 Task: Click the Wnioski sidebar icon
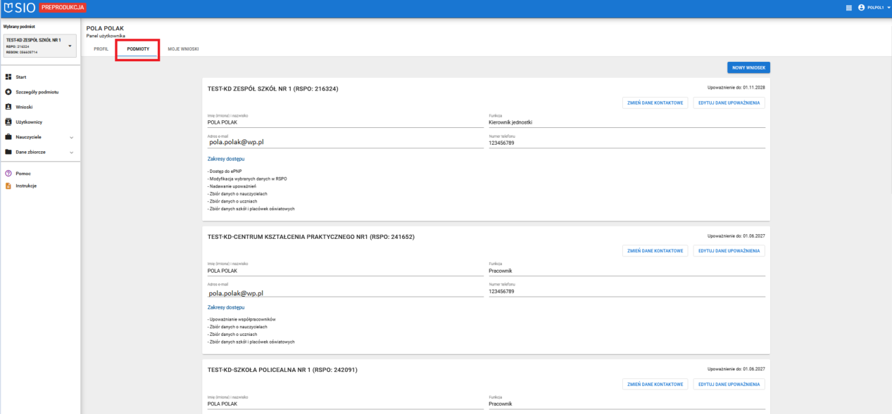coord(8,107)
